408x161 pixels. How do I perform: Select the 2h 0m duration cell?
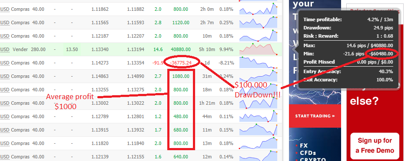coord(207,10)
